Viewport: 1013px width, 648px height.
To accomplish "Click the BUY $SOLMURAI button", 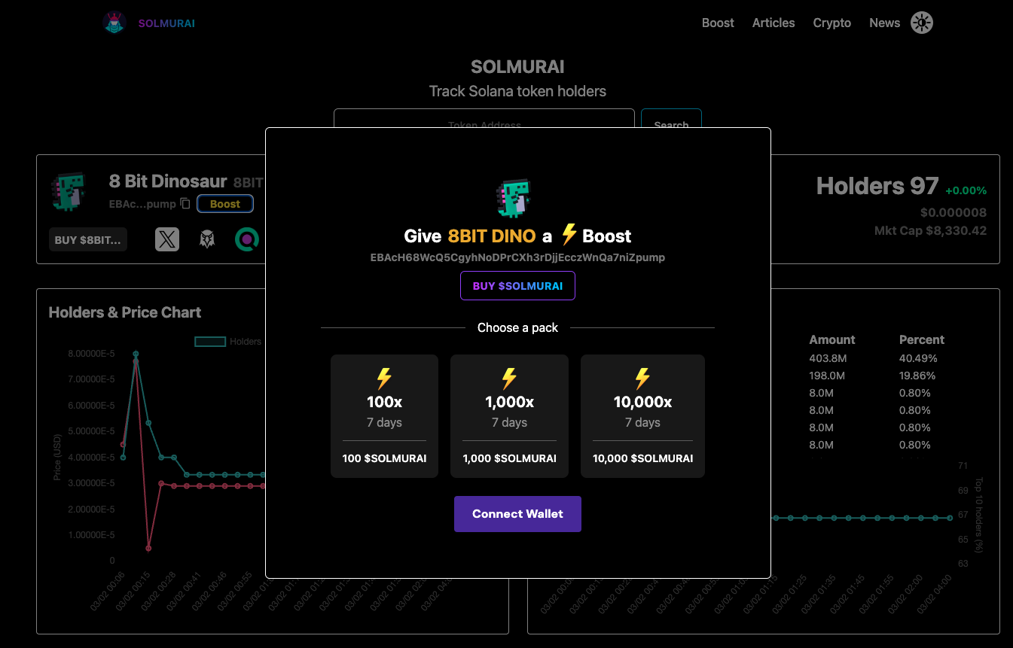I will click(x=517, y=286).
